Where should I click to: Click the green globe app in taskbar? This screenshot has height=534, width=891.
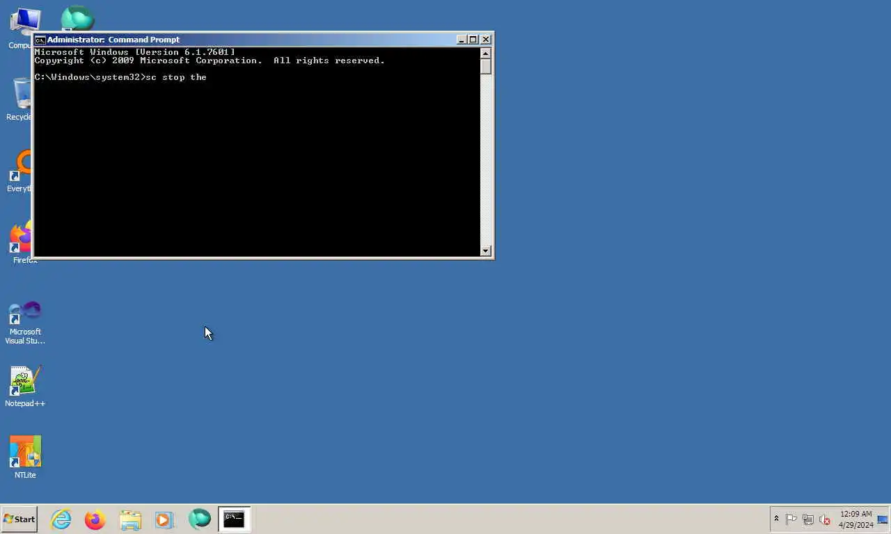tap(199, 519)
